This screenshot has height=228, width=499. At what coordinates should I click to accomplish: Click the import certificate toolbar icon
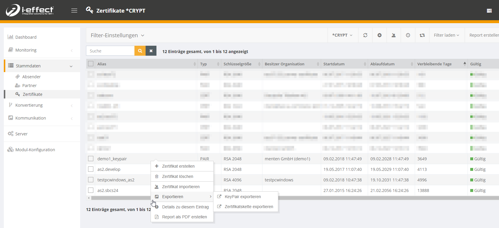(x=394, y=35)
